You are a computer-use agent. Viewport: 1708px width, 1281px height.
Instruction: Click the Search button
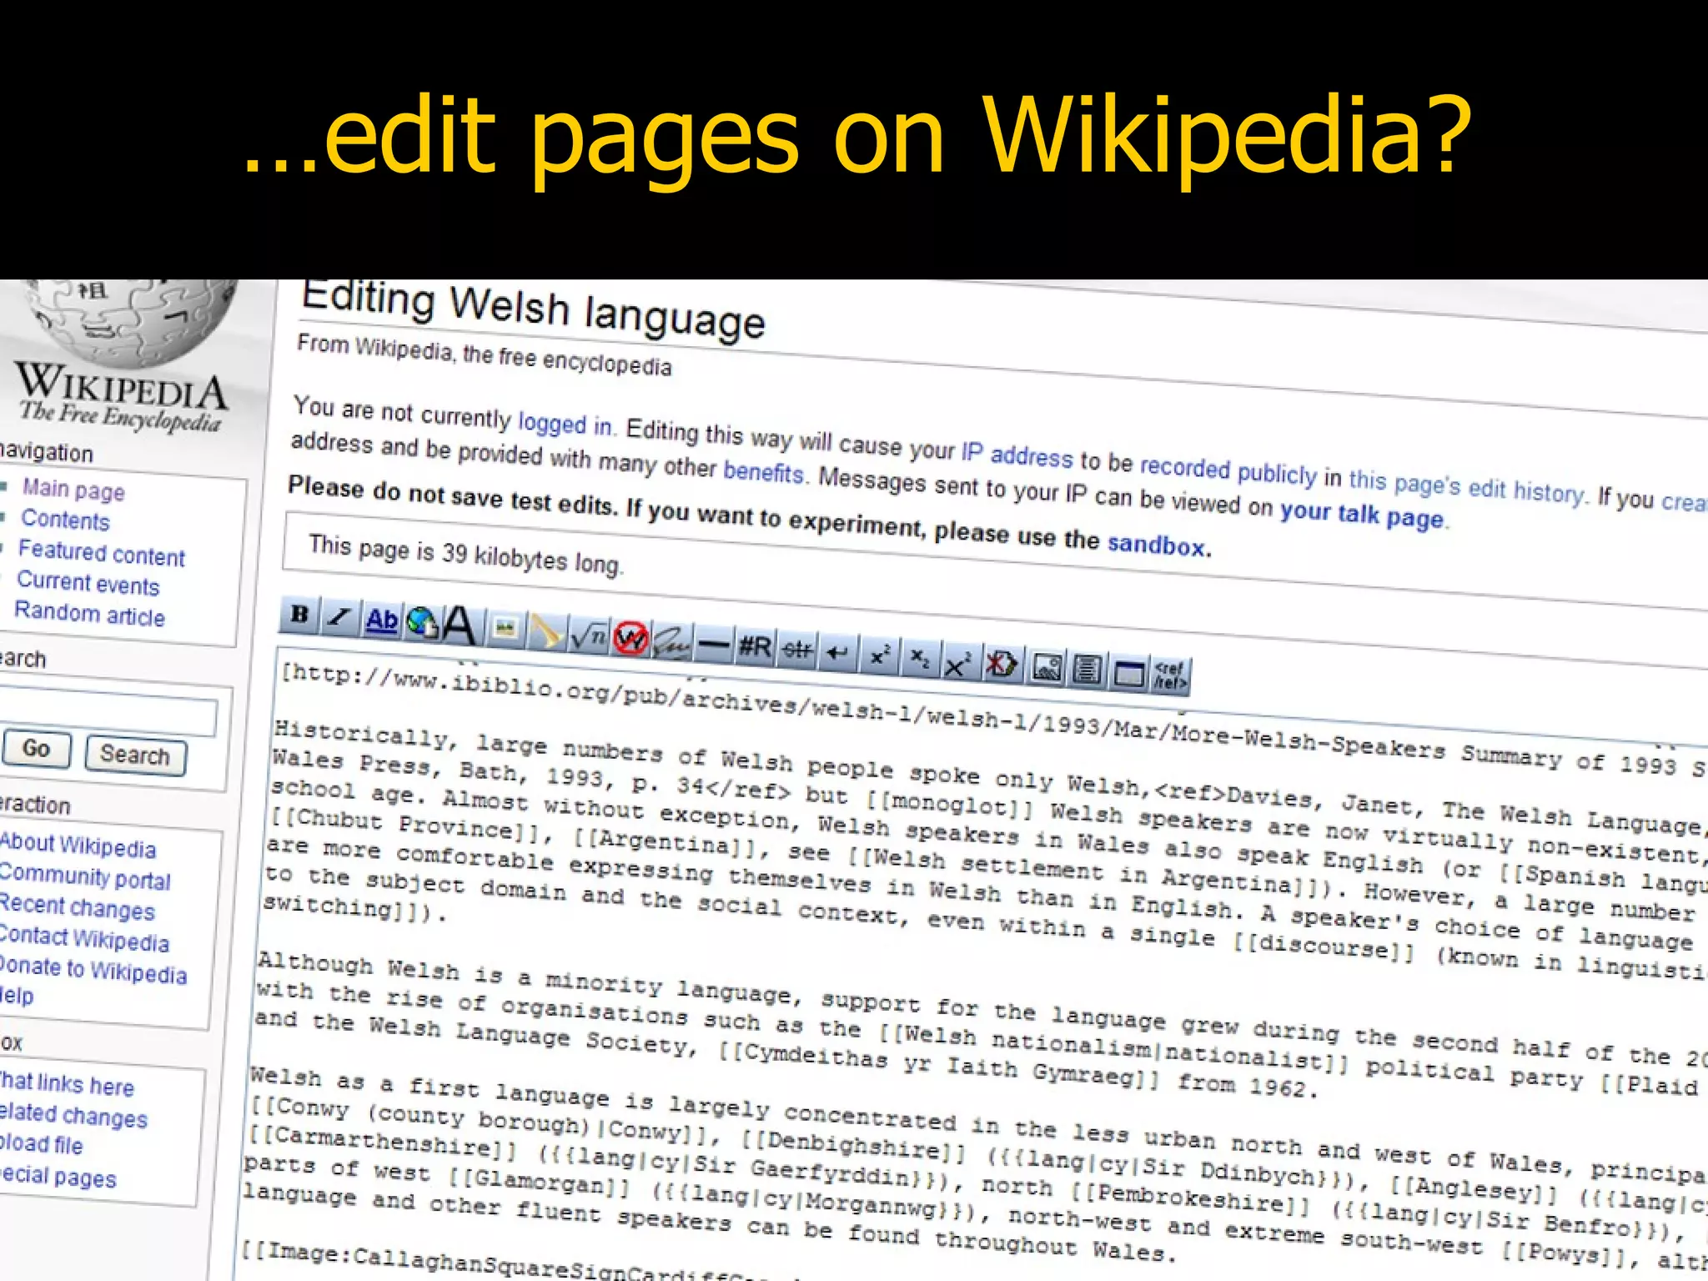[135, 756]
